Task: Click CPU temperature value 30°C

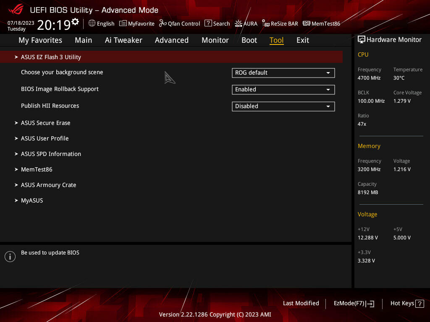Action: [x=399, y=78]
